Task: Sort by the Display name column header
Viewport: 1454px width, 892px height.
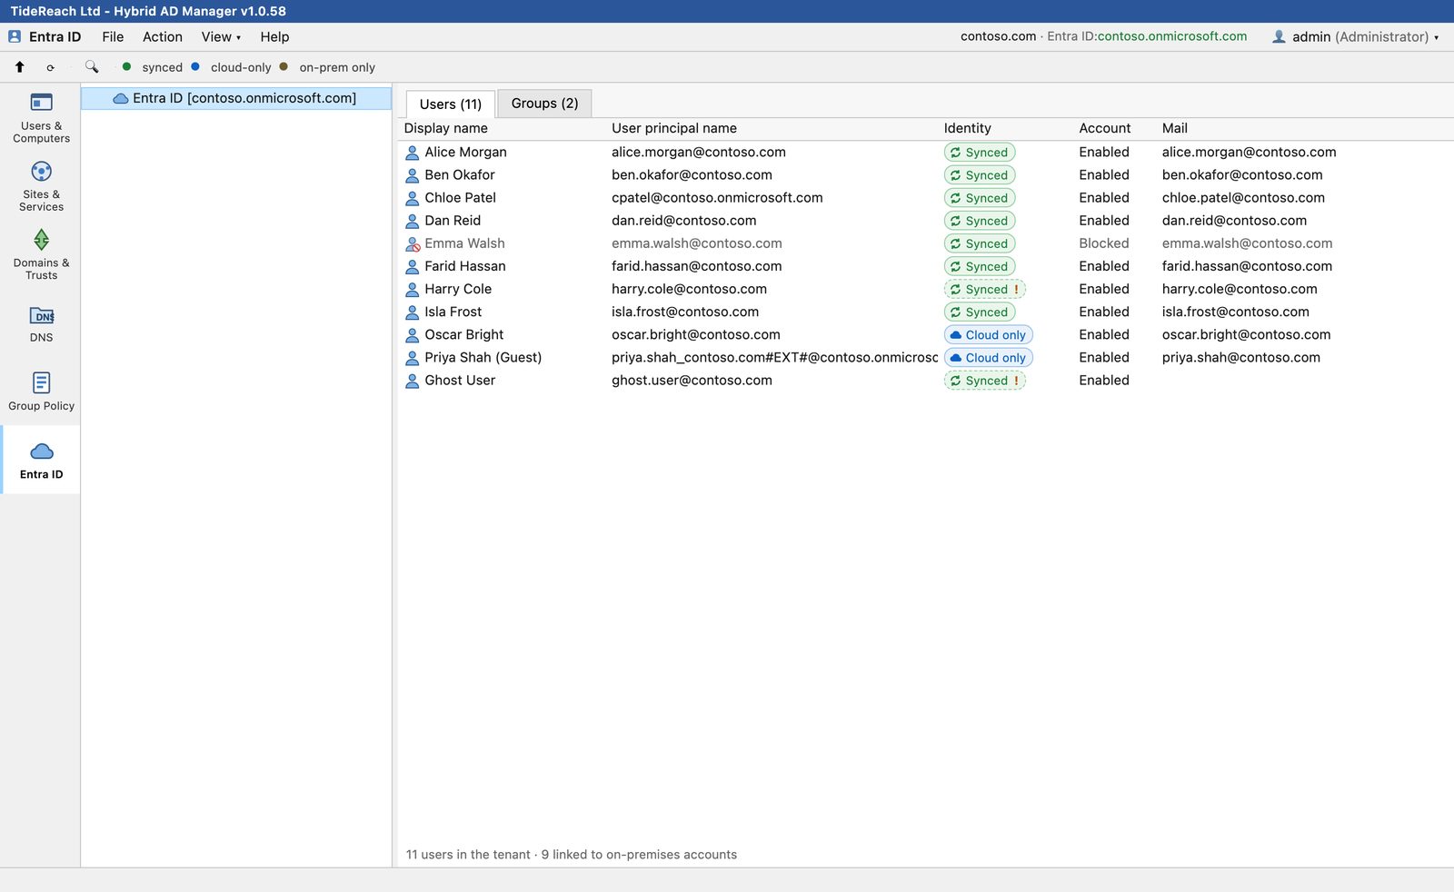Action: [446, 128]
